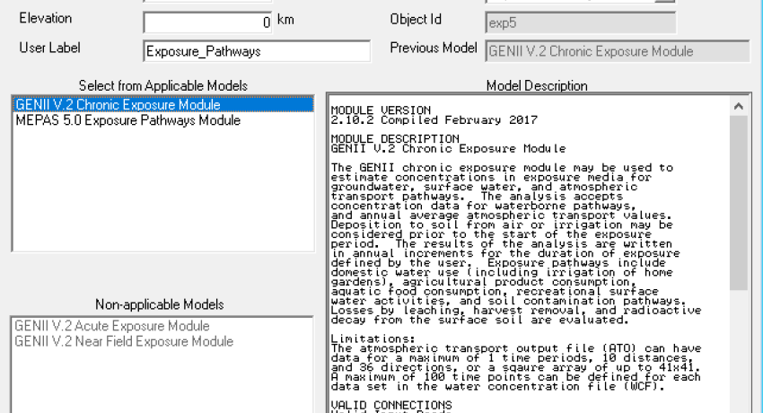Click the Model Description scrollbar thumb
763x413 pixels.
click(738, 203)
